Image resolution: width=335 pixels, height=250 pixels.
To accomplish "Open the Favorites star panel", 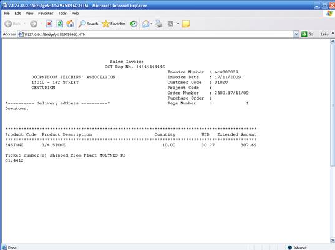I will [114, 24].
